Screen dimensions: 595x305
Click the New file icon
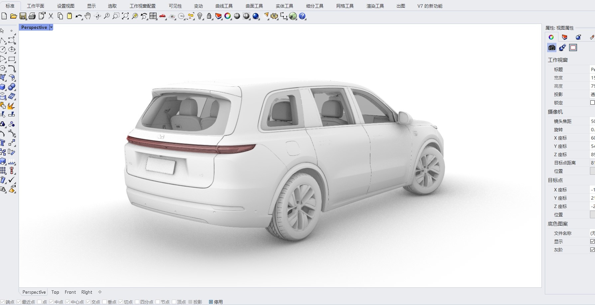[4, 16]
